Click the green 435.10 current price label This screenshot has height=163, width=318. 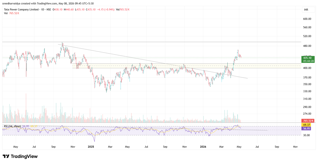(x=308, y=58)
